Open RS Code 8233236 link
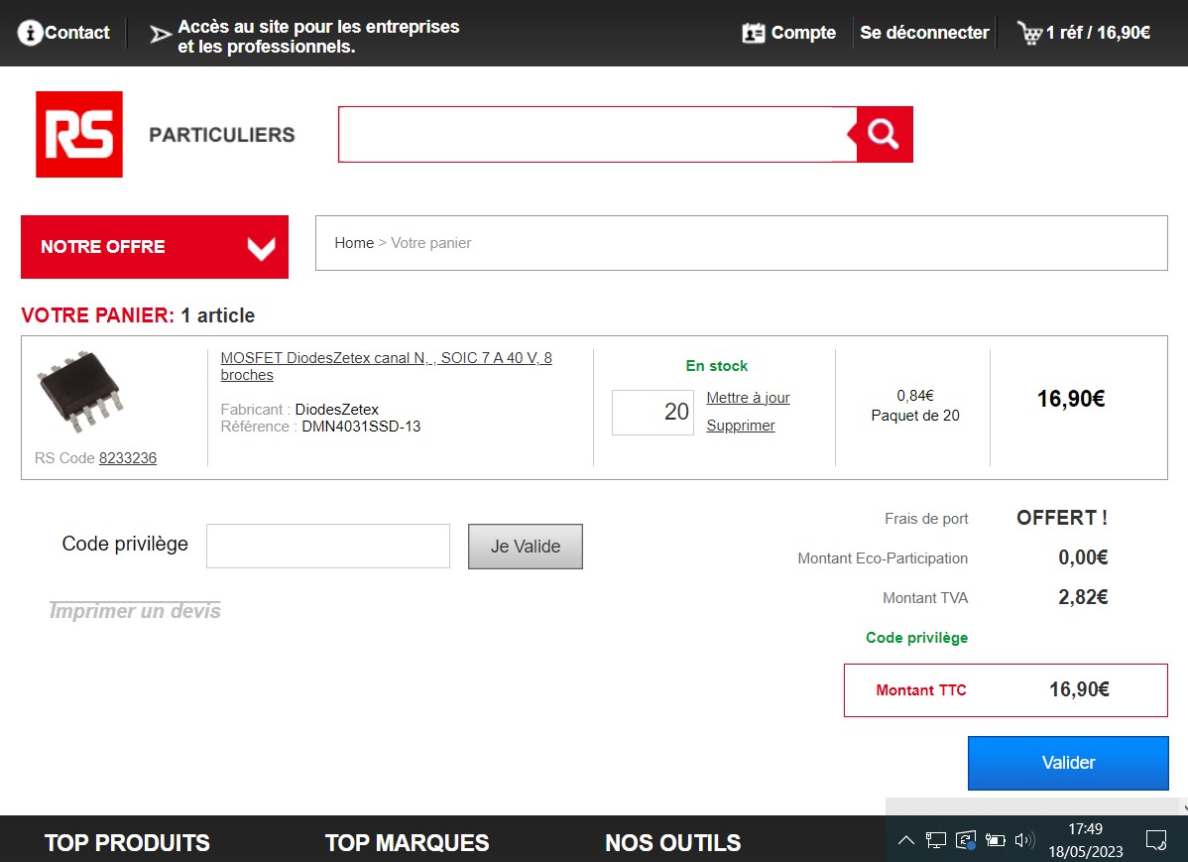Viewport: 1188px width, 862px height. coord(127,458)
